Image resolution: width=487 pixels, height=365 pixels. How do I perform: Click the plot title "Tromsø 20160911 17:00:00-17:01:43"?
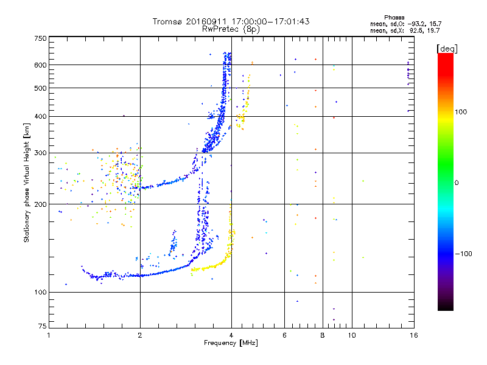[231, 21]
